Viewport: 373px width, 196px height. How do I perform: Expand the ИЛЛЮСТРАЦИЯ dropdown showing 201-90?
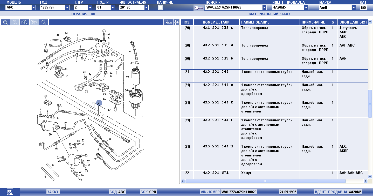point(146,8)
